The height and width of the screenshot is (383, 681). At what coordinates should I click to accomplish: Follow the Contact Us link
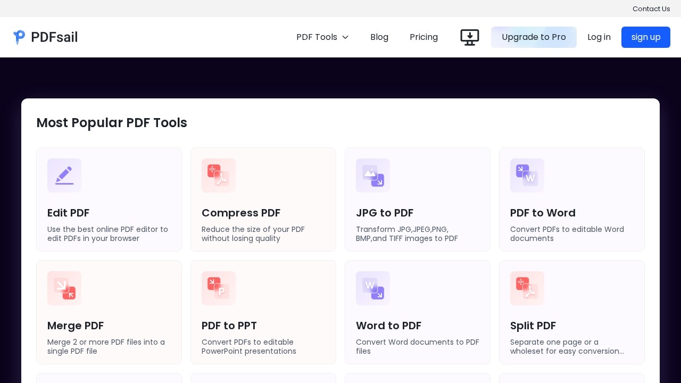pyautogui.click(x=651, y=9)
